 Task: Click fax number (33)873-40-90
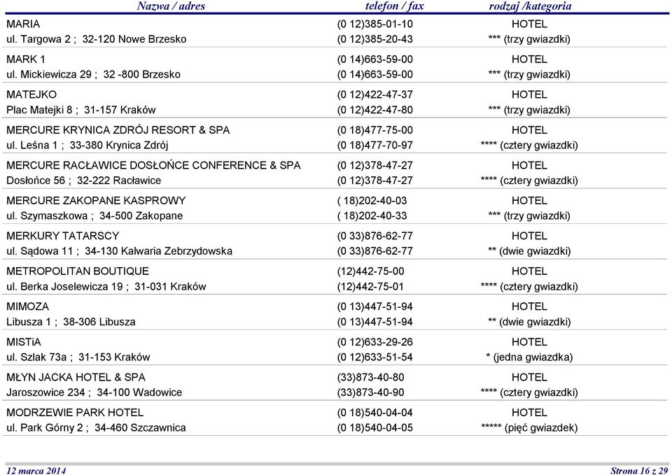371,392
